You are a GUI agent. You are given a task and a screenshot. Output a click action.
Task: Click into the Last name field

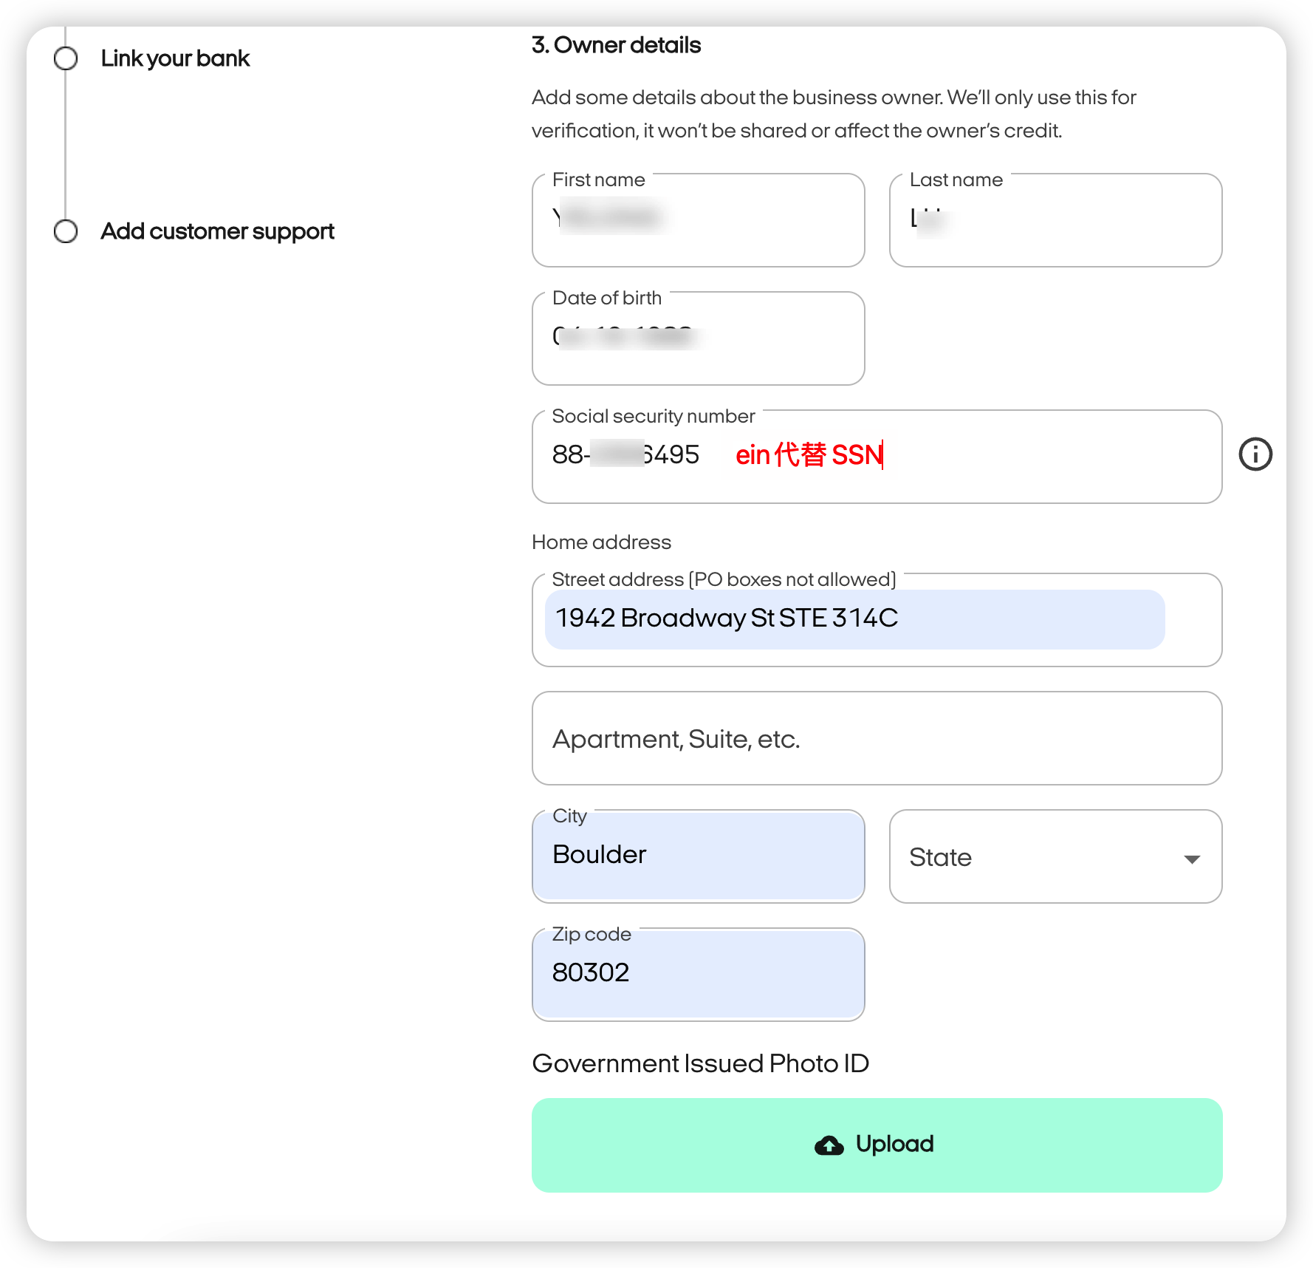1055,220
